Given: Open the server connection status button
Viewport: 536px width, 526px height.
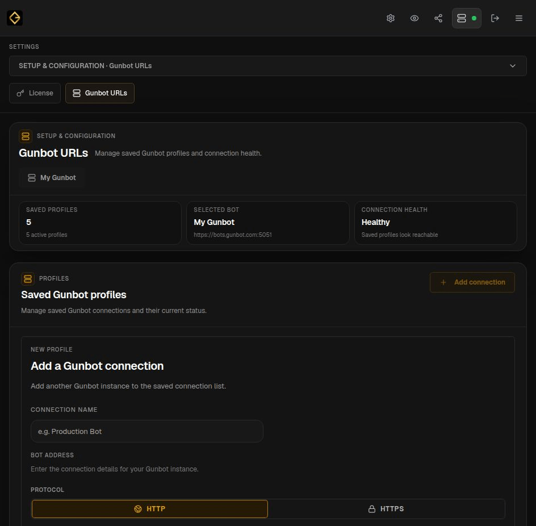Looking at the screenshot, I should 467,18.
